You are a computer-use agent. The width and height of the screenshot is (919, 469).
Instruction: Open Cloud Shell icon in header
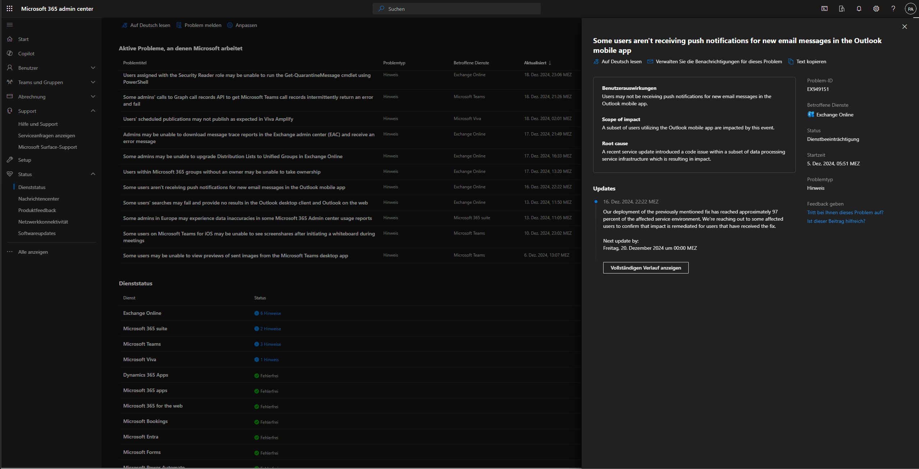825,9
